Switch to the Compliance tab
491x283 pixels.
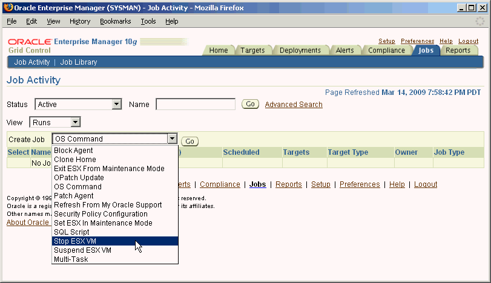(386, 50)
